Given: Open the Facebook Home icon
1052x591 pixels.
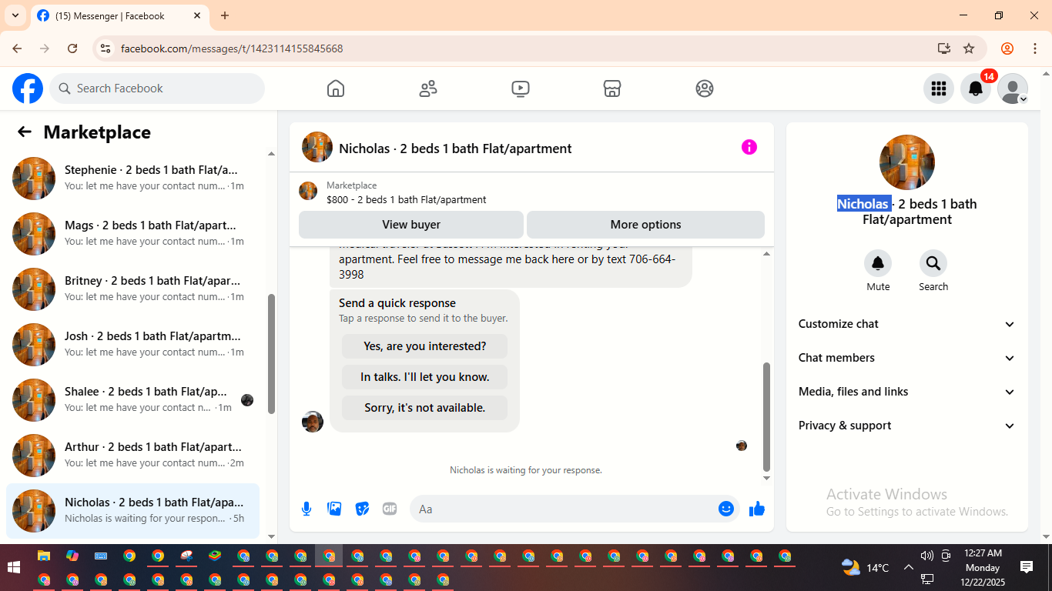Looking at the screenshot, I should [x=336, y=88].
